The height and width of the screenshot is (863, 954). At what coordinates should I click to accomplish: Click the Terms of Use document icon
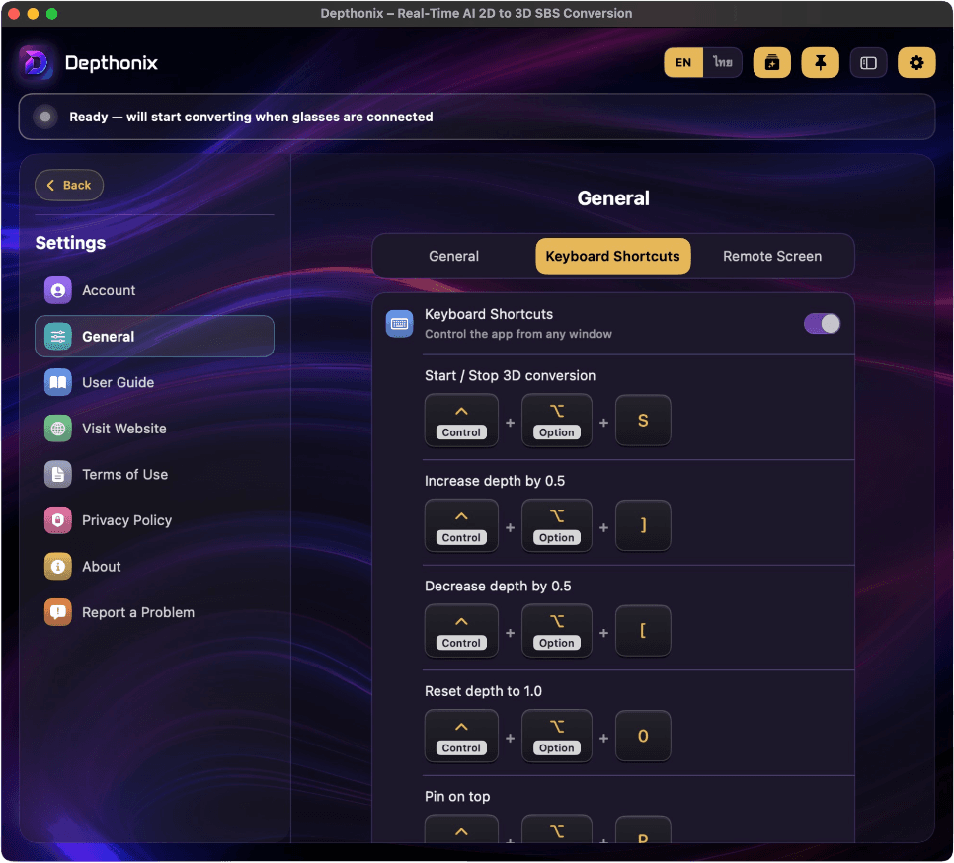[58, 474]
